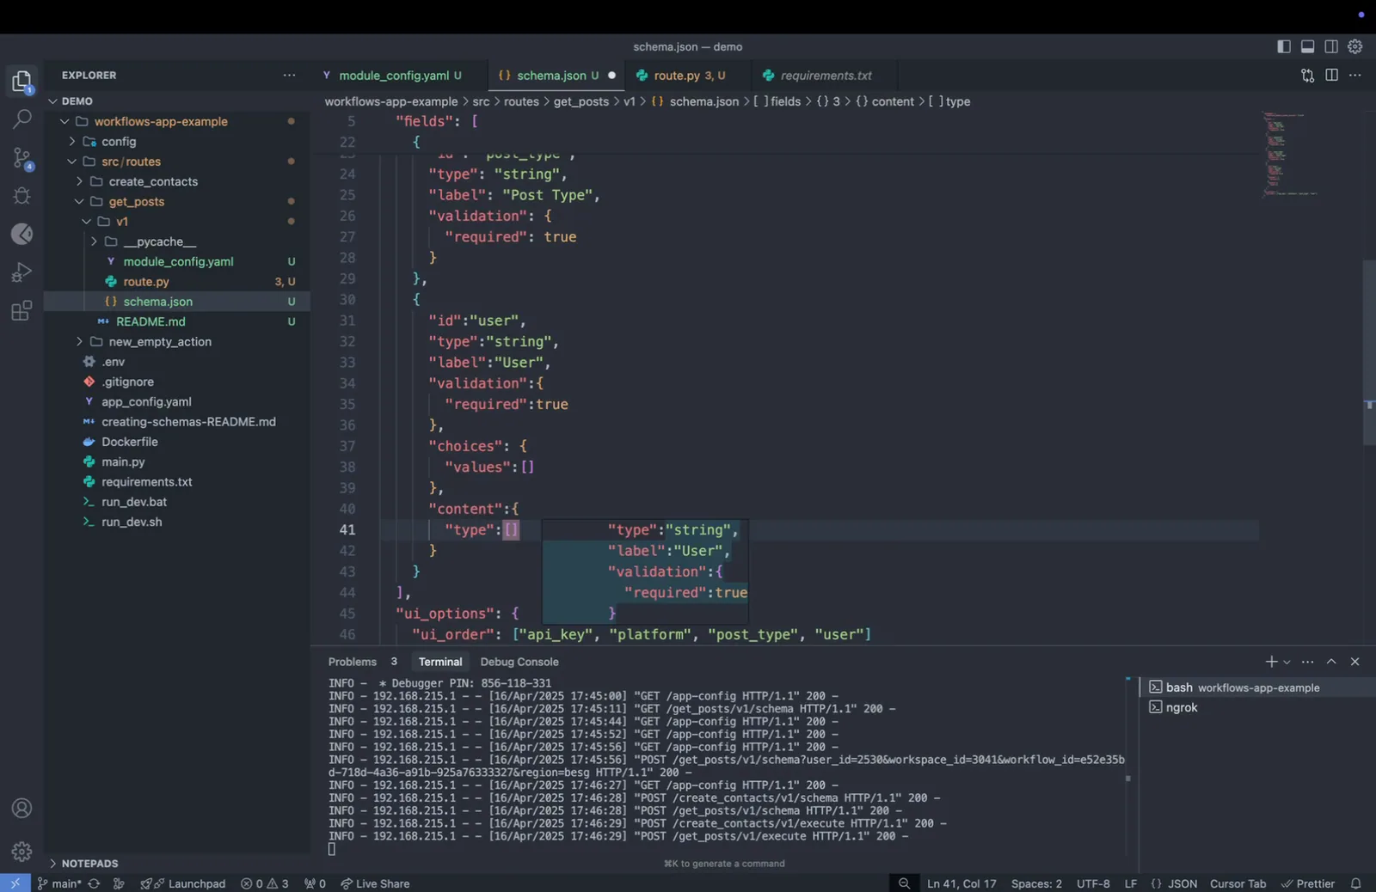Open the Search view in activity bar

click(21, 119)
